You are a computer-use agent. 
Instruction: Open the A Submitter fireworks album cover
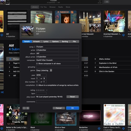66,17
